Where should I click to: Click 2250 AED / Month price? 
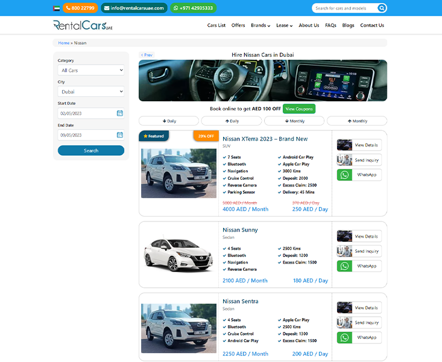245,354
